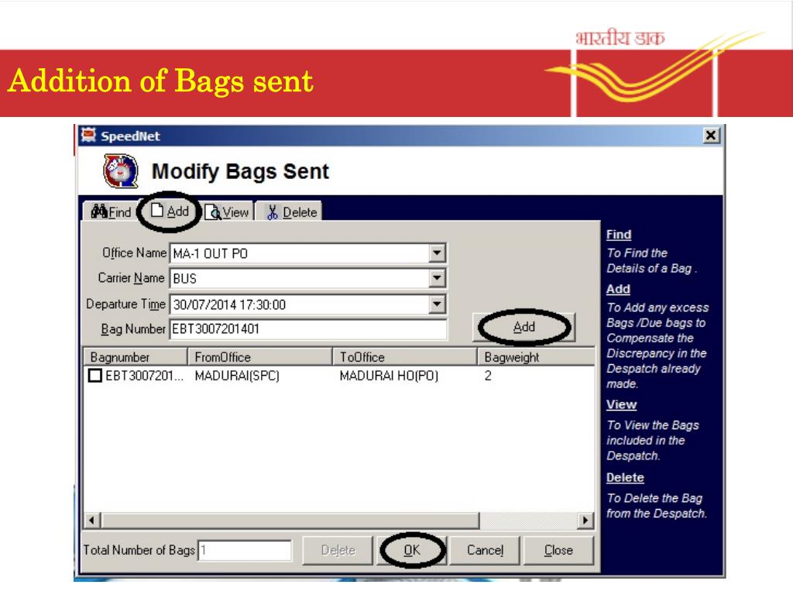Click the horizontal scrollbar thumb
The width and height of the screenshot is (793, 595).
pos(290,520)
